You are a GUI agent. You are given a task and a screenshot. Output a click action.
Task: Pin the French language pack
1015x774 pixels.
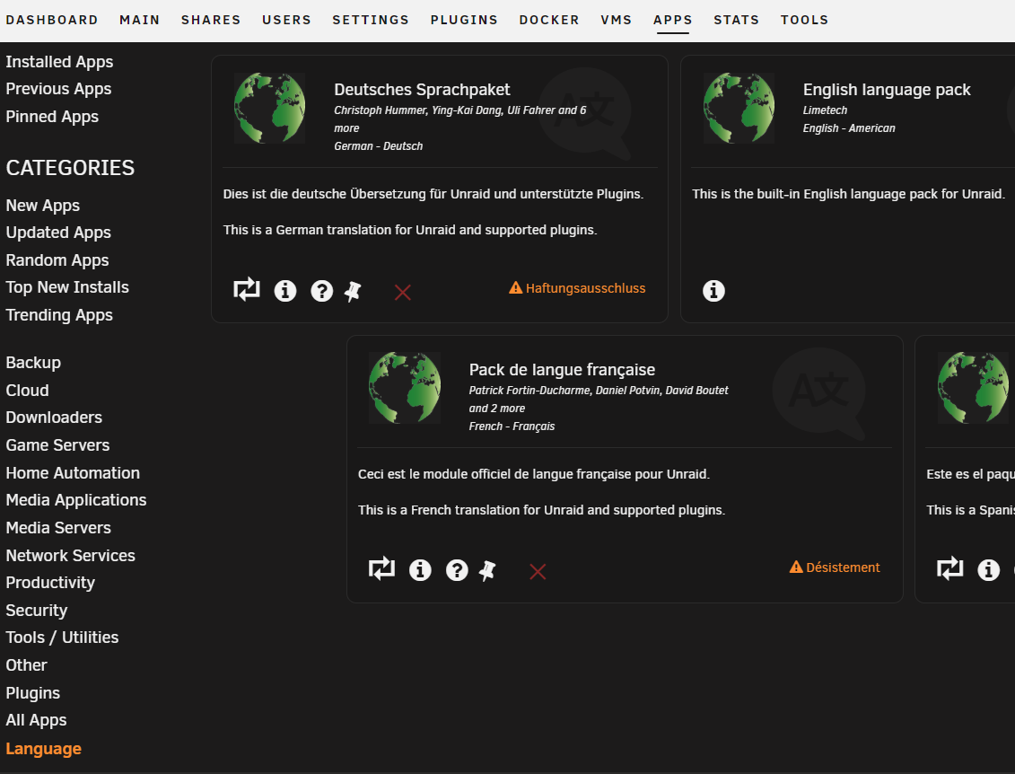[x=487, y=570]
